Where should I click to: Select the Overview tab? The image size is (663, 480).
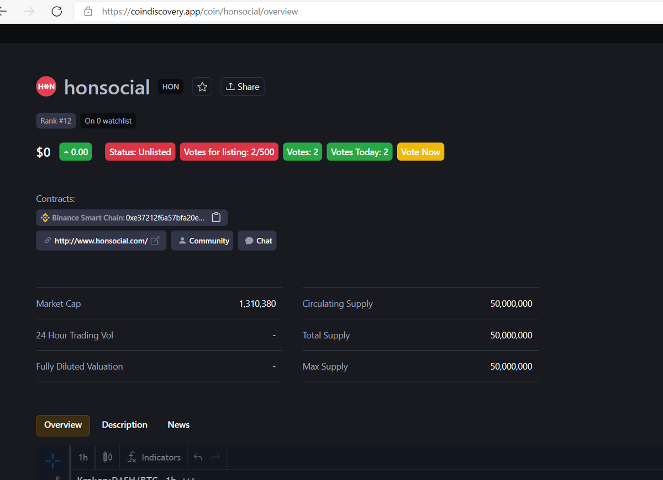(63, 425)
